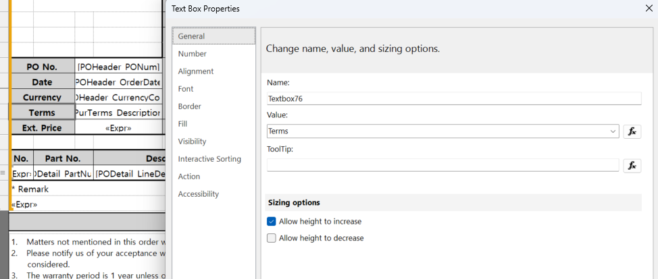Viewport: 658px width, 279px height.
Task: Open the Accessibility properties page
Action: 198,194
